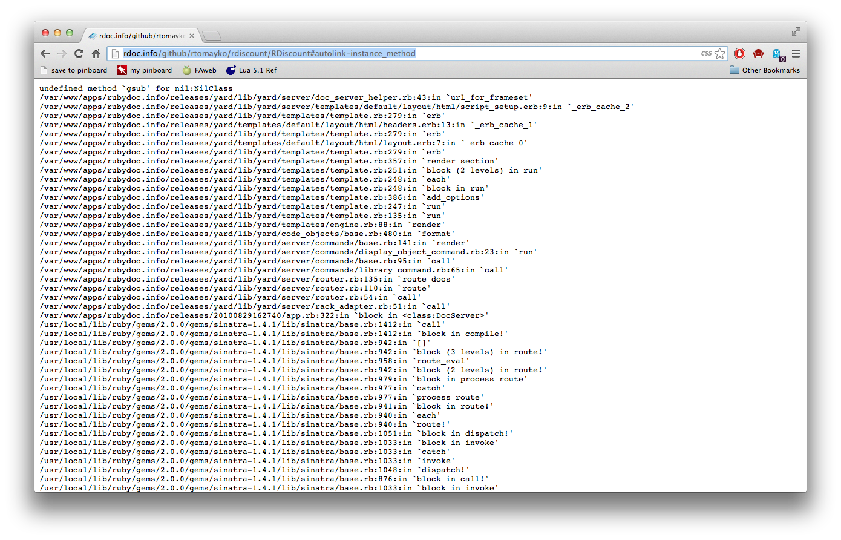This screenshot has width=841, height=540.
Task: Open the browser home page
Action: click(96, 53)
